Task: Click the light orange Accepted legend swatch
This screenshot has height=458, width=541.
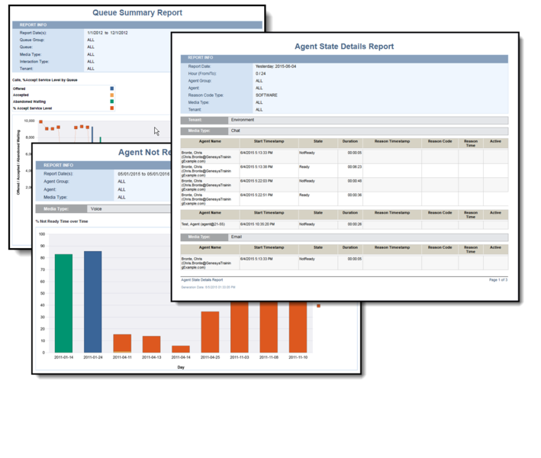Action: (111, 95)
